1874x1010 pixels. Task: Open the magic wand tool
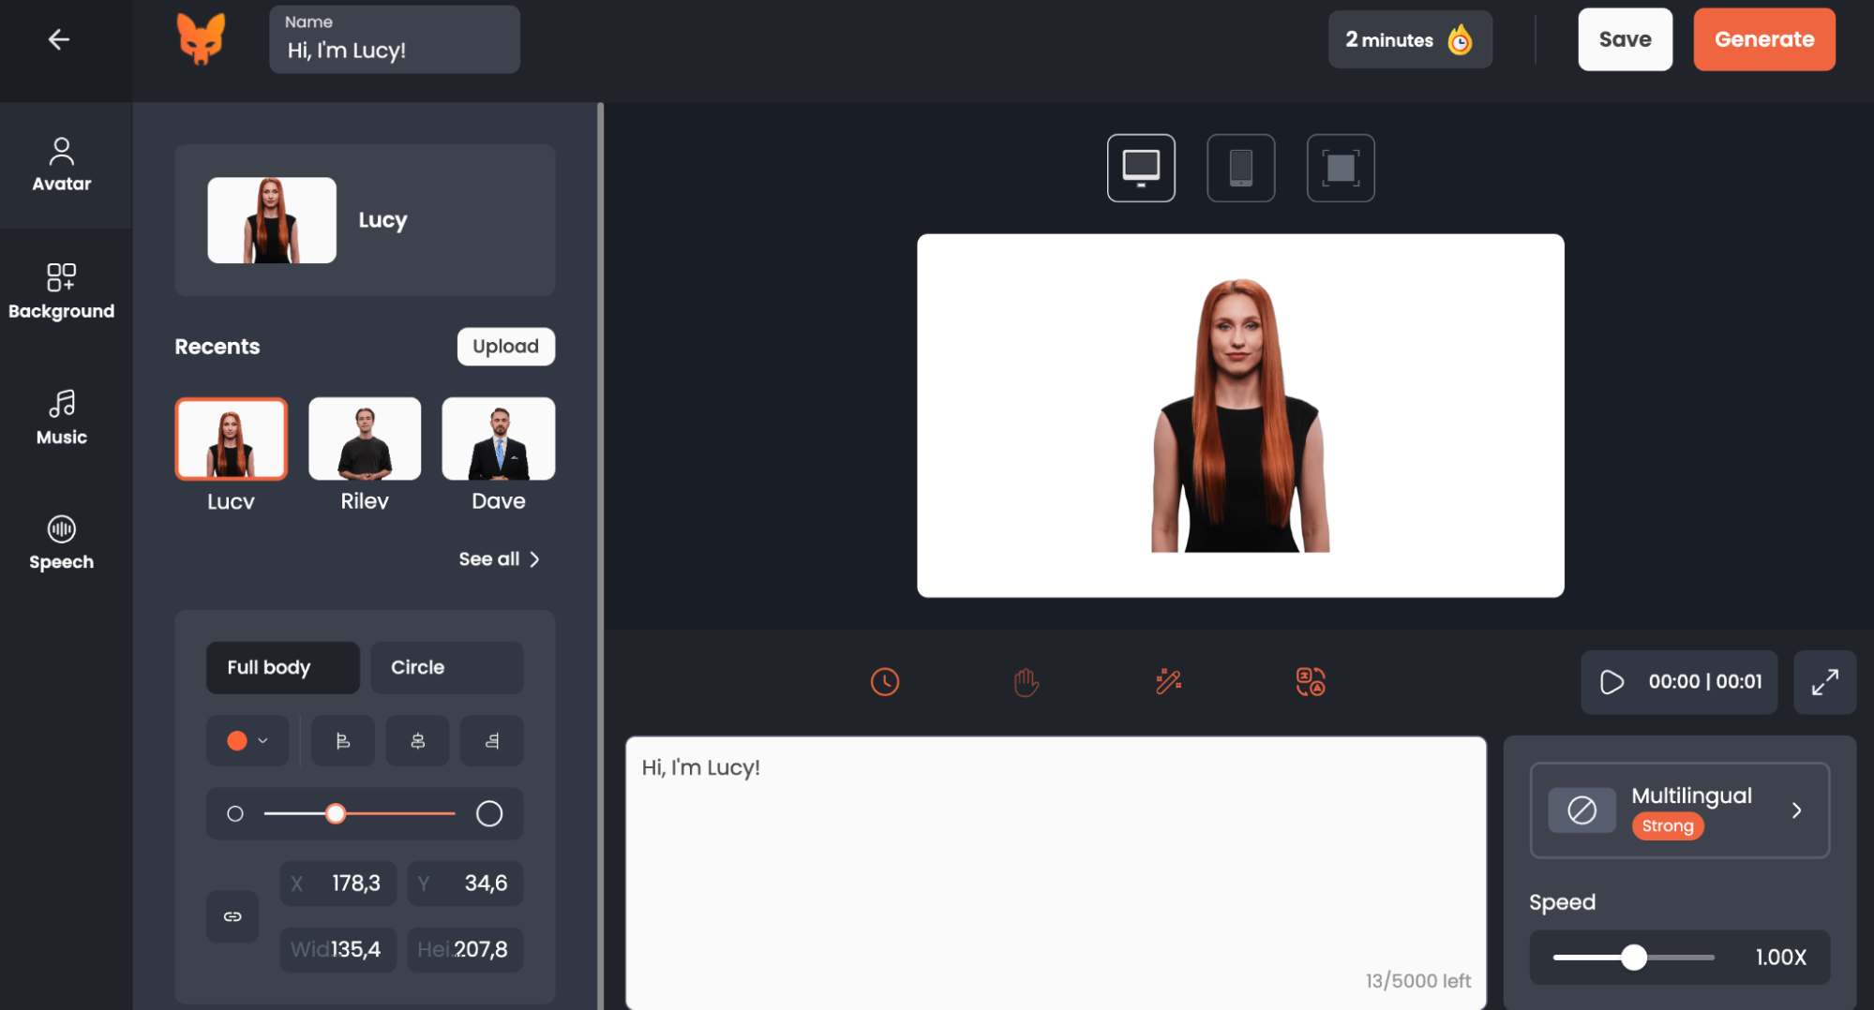click(x=1168, y=681)
